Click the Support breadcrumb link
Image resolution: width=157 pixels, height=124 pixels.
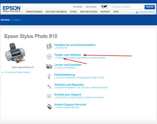coord(17,20)
